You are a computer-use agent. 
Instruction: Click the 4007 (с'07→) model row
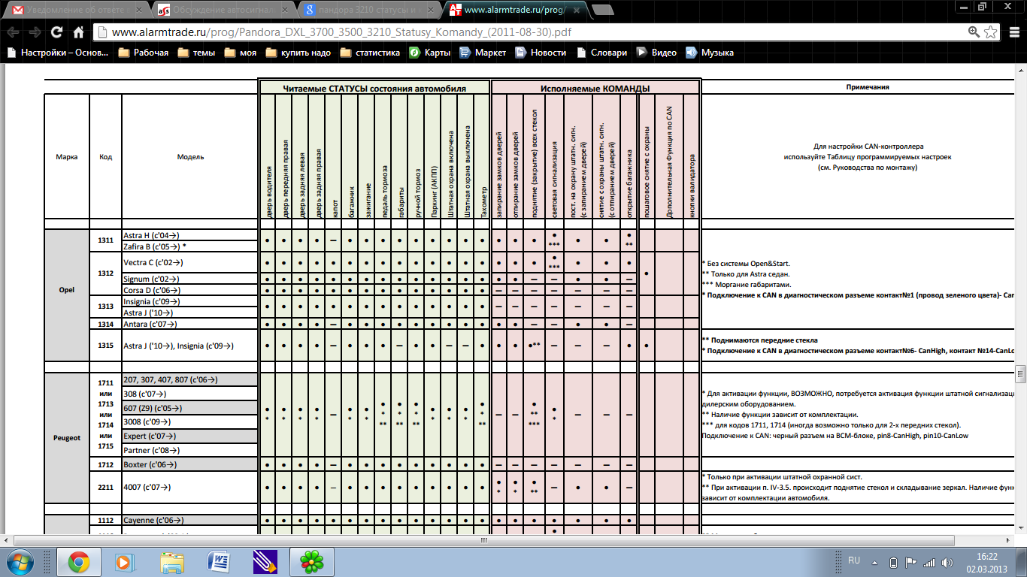[x=189, y=487]
